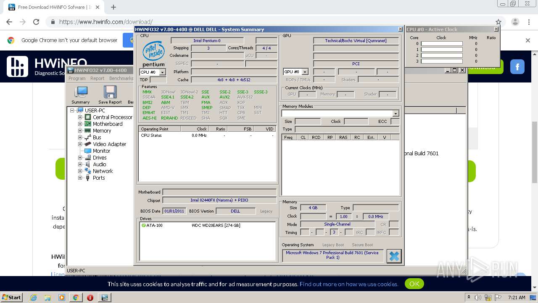Expand the Video Adapter tree node

pyautogui.click(x=80, y=144)
